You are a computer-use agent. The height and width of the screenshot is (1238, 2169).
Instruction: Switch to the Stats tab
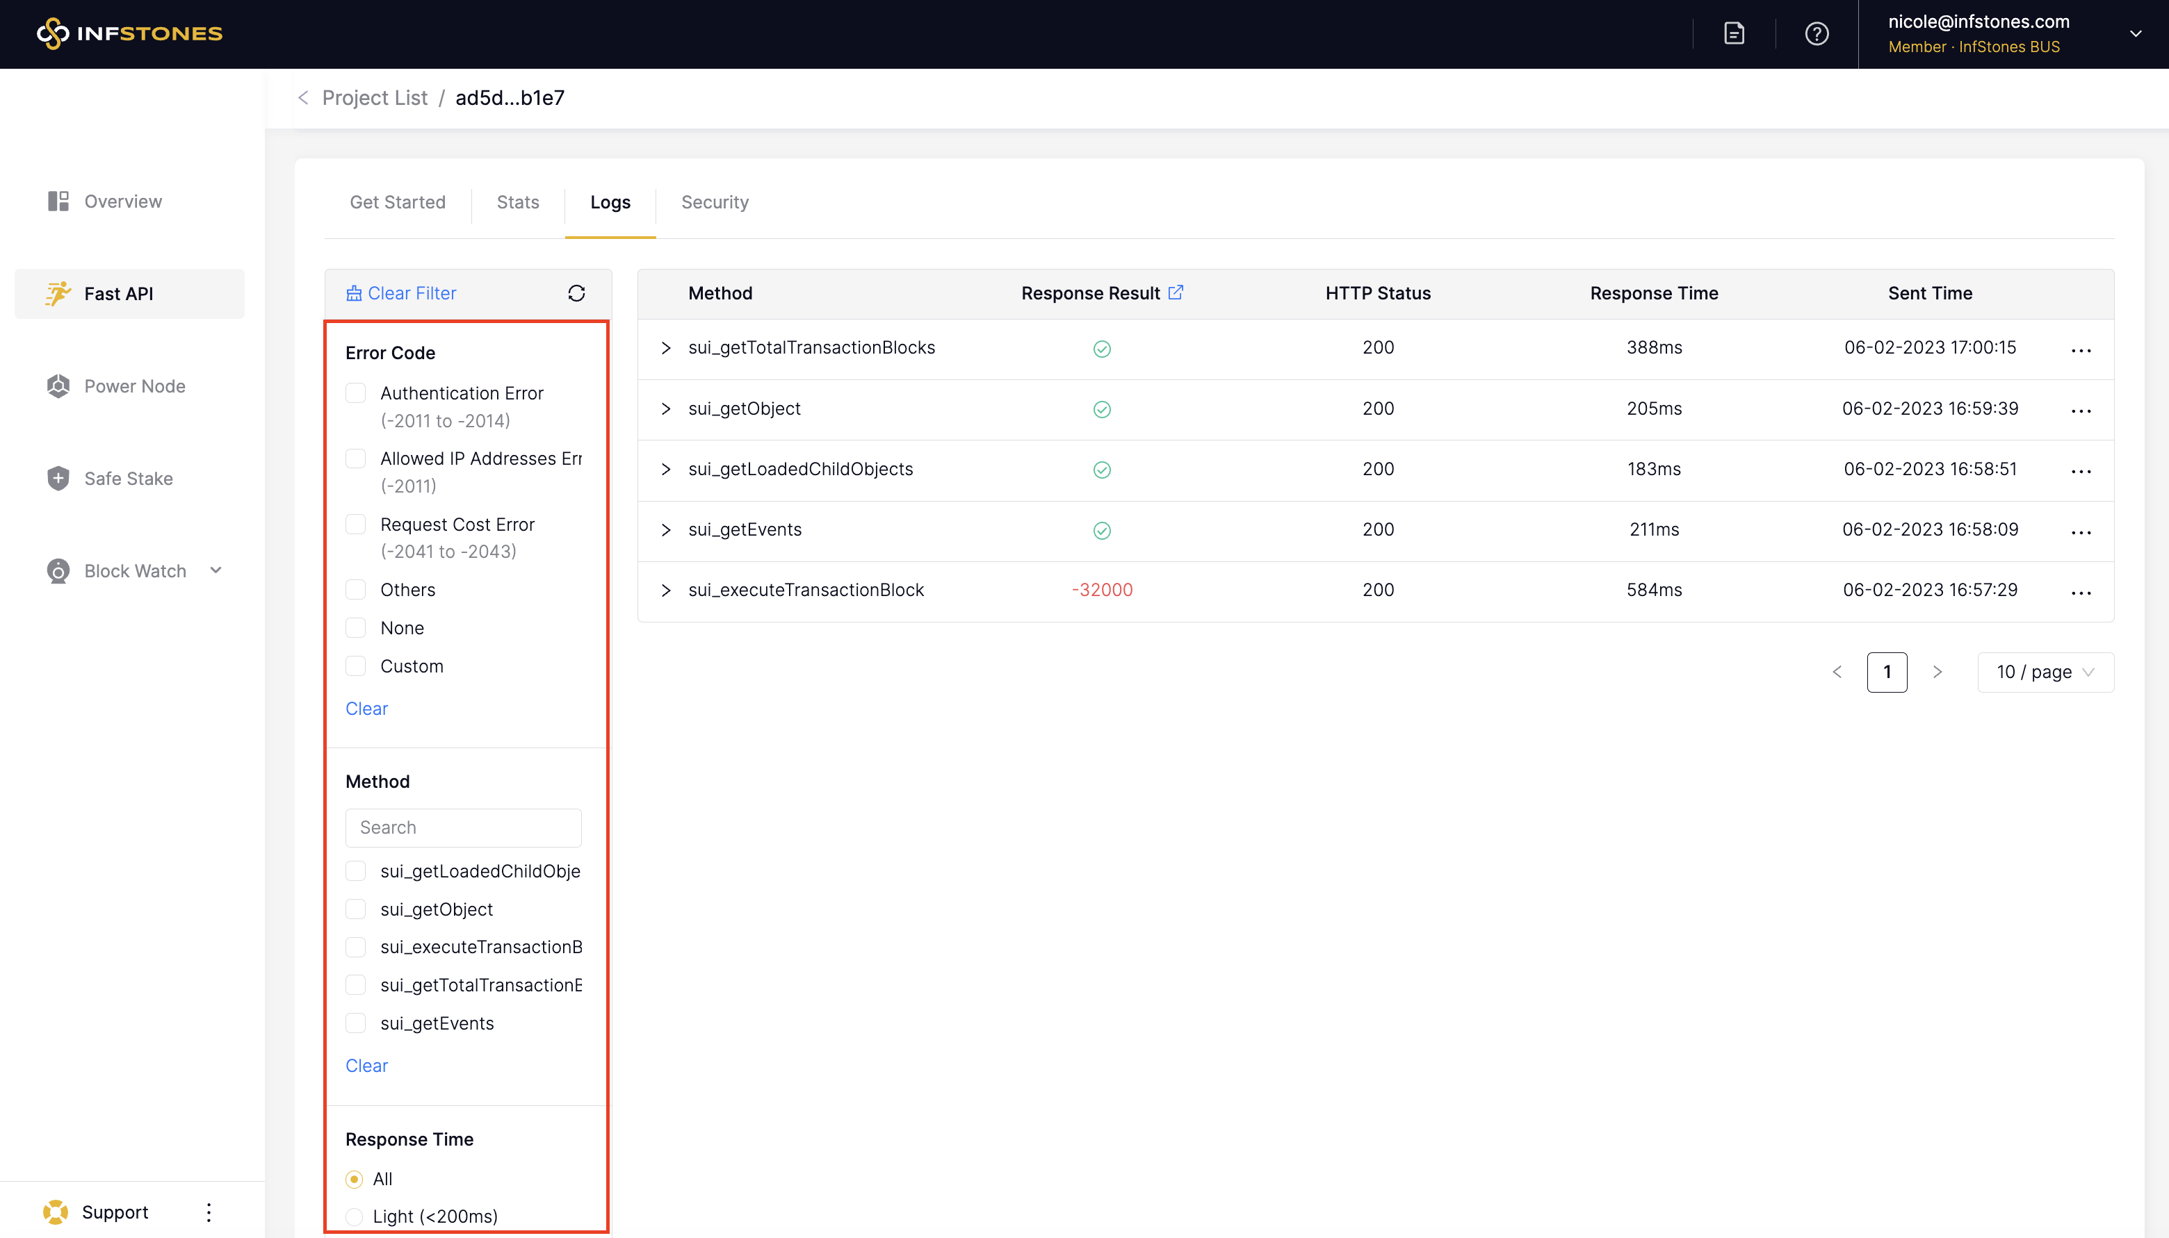pos(517,202)
